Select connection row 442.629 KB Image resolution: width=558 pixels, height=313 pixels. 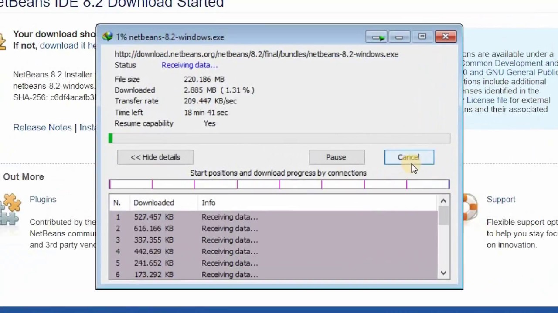click(x=273, y=252)
